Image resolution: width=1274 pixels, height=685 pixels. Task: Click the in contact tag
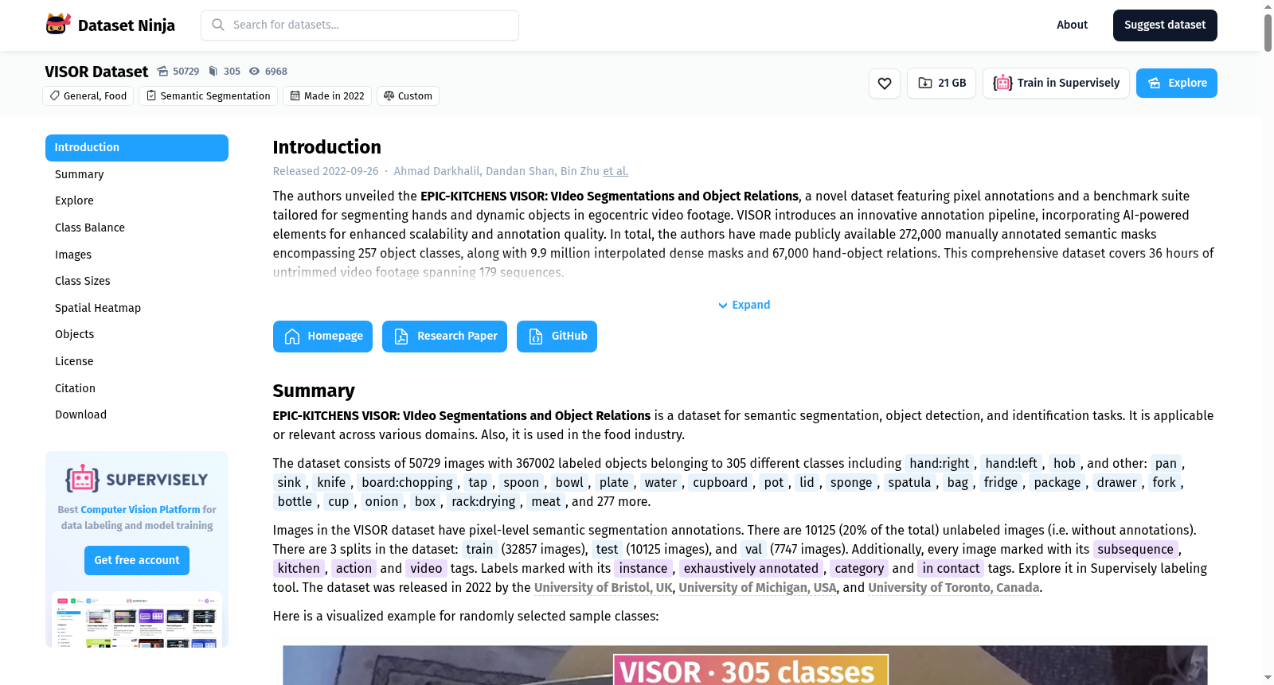click(951, 569)
